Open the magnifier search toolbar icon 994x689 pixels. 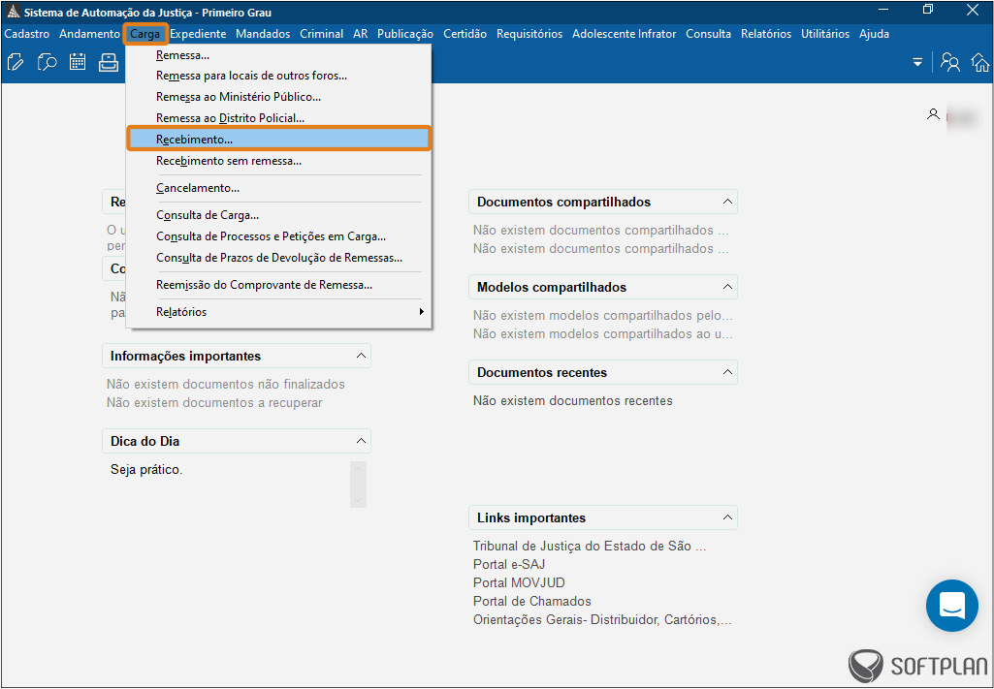pos(47,62)
